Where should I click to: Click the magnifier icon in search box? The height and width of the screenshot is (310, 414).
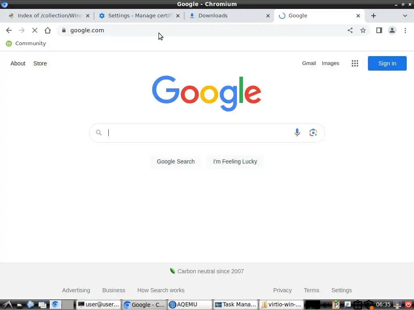click(x=99, y=132)
